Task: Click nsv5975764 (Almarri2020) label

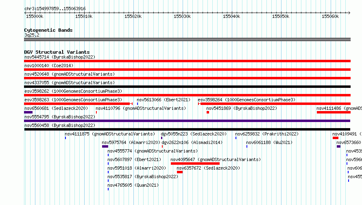Action: pos(131,142)
